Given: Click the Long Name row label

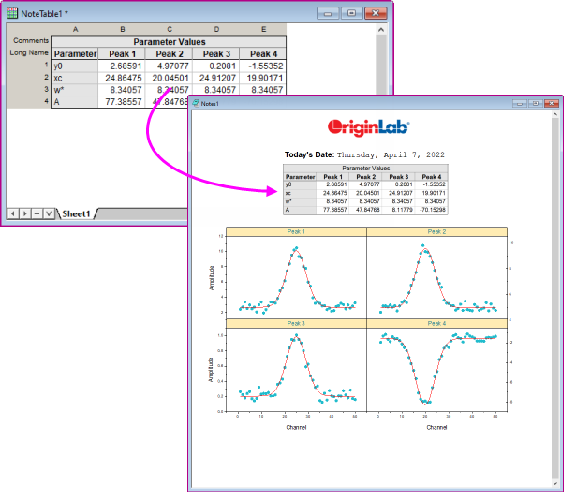Looking at the screenshot, I should (29, 53).
